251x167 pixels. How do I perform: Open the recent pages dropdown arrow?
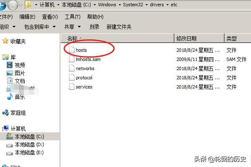tap(21, 5)
